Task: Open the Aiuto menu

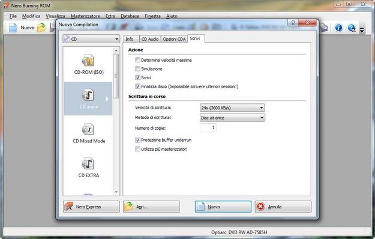Action: (172, 16)
